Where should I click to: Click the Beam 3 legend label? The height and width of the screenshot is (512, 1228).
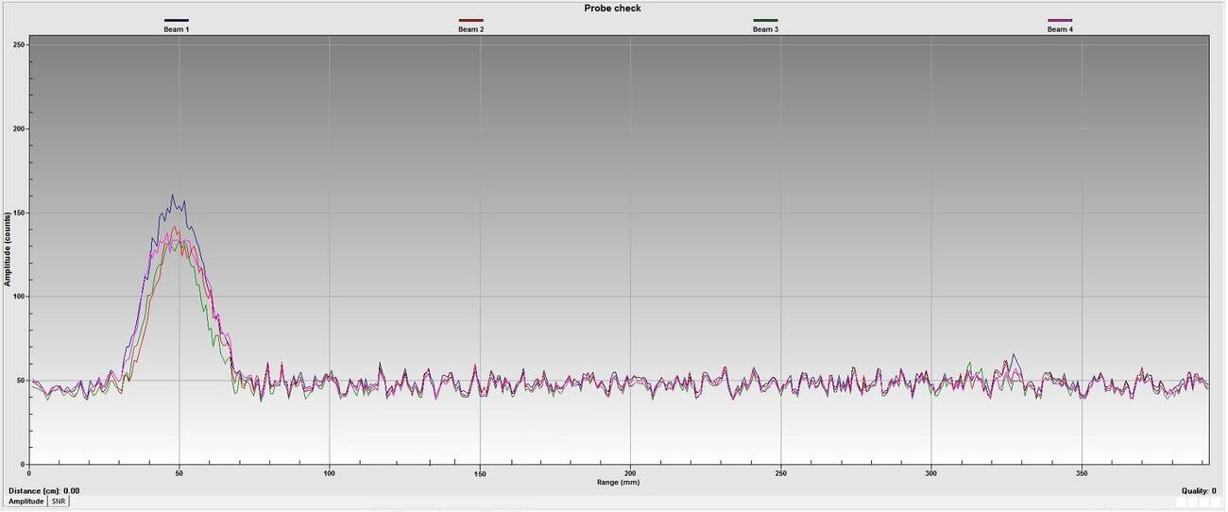pos(765,29)
